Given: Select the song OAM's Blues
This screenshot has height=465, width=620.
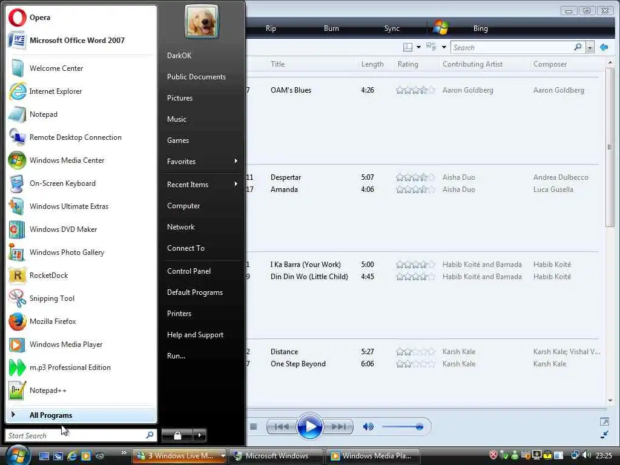Looking at the screenshot, I should click(291, 90).
